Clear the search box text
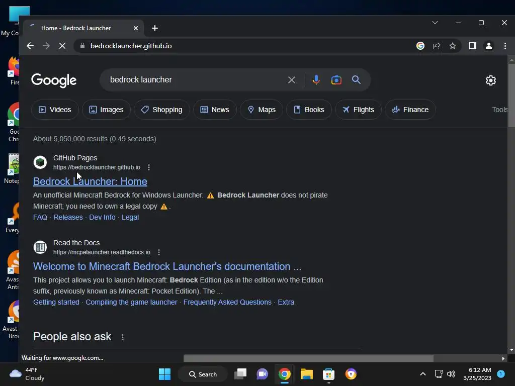This screenshot has height=386, width=515. pos(291,80)
